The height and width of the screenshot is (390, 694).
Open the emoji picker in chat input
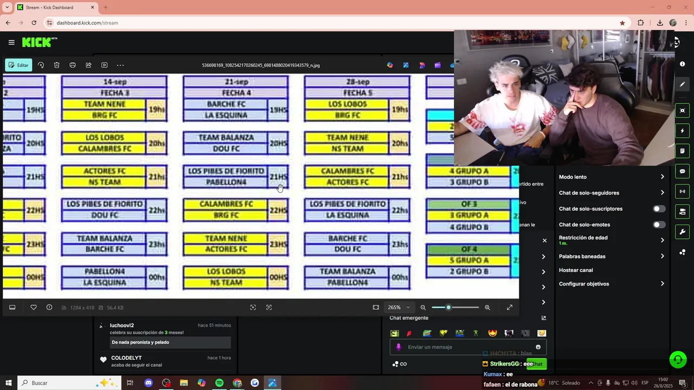click(x=538, y=347)
